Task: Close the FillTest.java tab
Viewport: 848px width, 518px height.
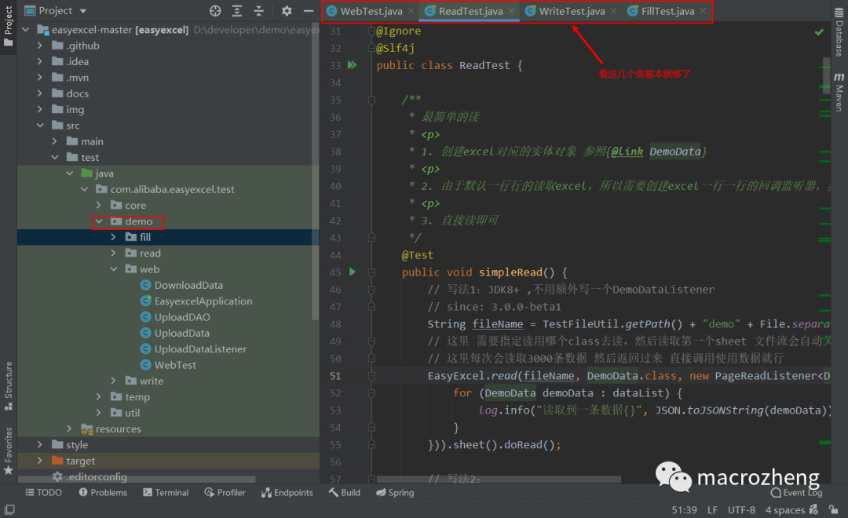Action: [x=703, y=11]
